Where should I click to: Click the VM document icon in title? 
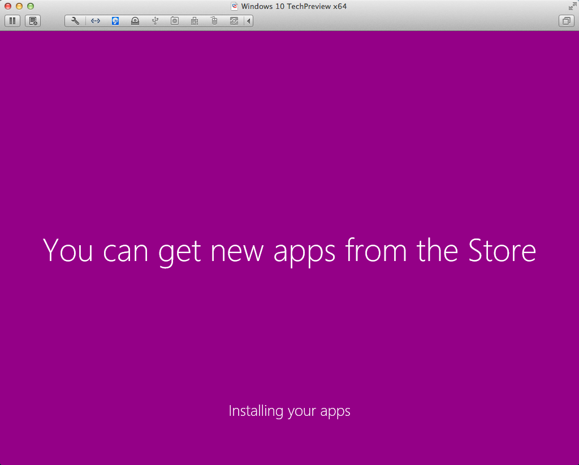(x=234, y=6)
